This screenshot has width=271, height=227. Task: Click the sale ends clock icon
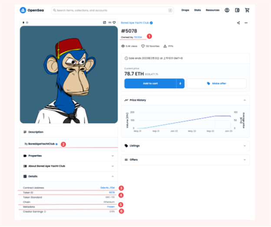click(x=126, y=58)
